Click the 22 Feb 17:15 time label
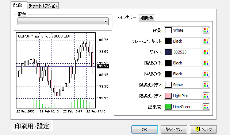 point(96,111)
